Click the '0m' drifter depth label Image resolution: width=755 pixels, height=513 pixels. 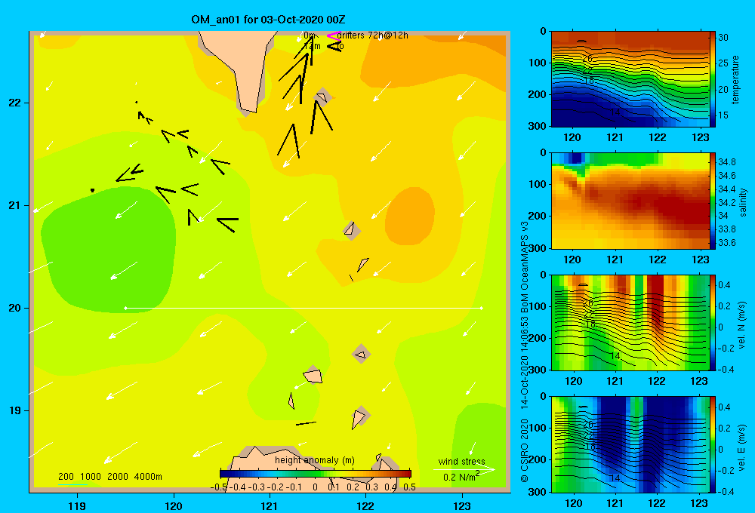coord(310,35)
